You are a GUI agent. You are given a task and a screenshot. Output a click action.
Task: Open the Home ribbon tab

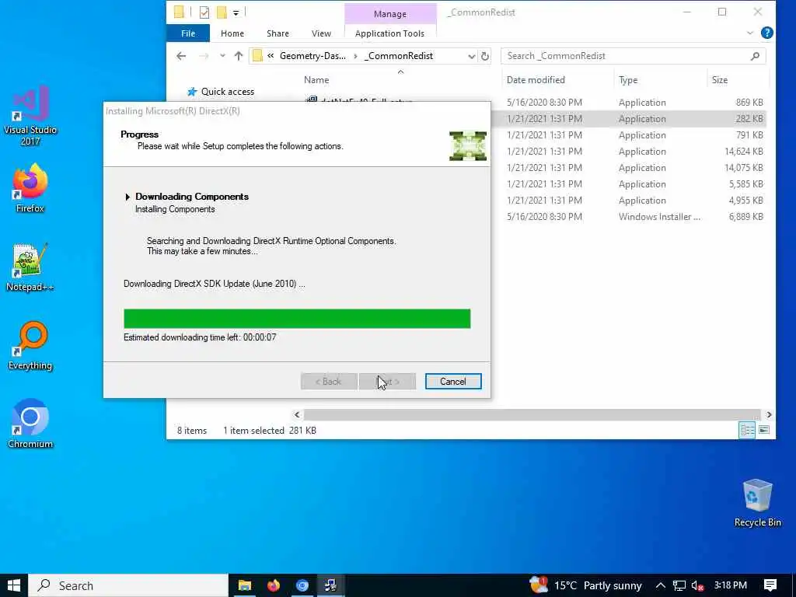232,33
